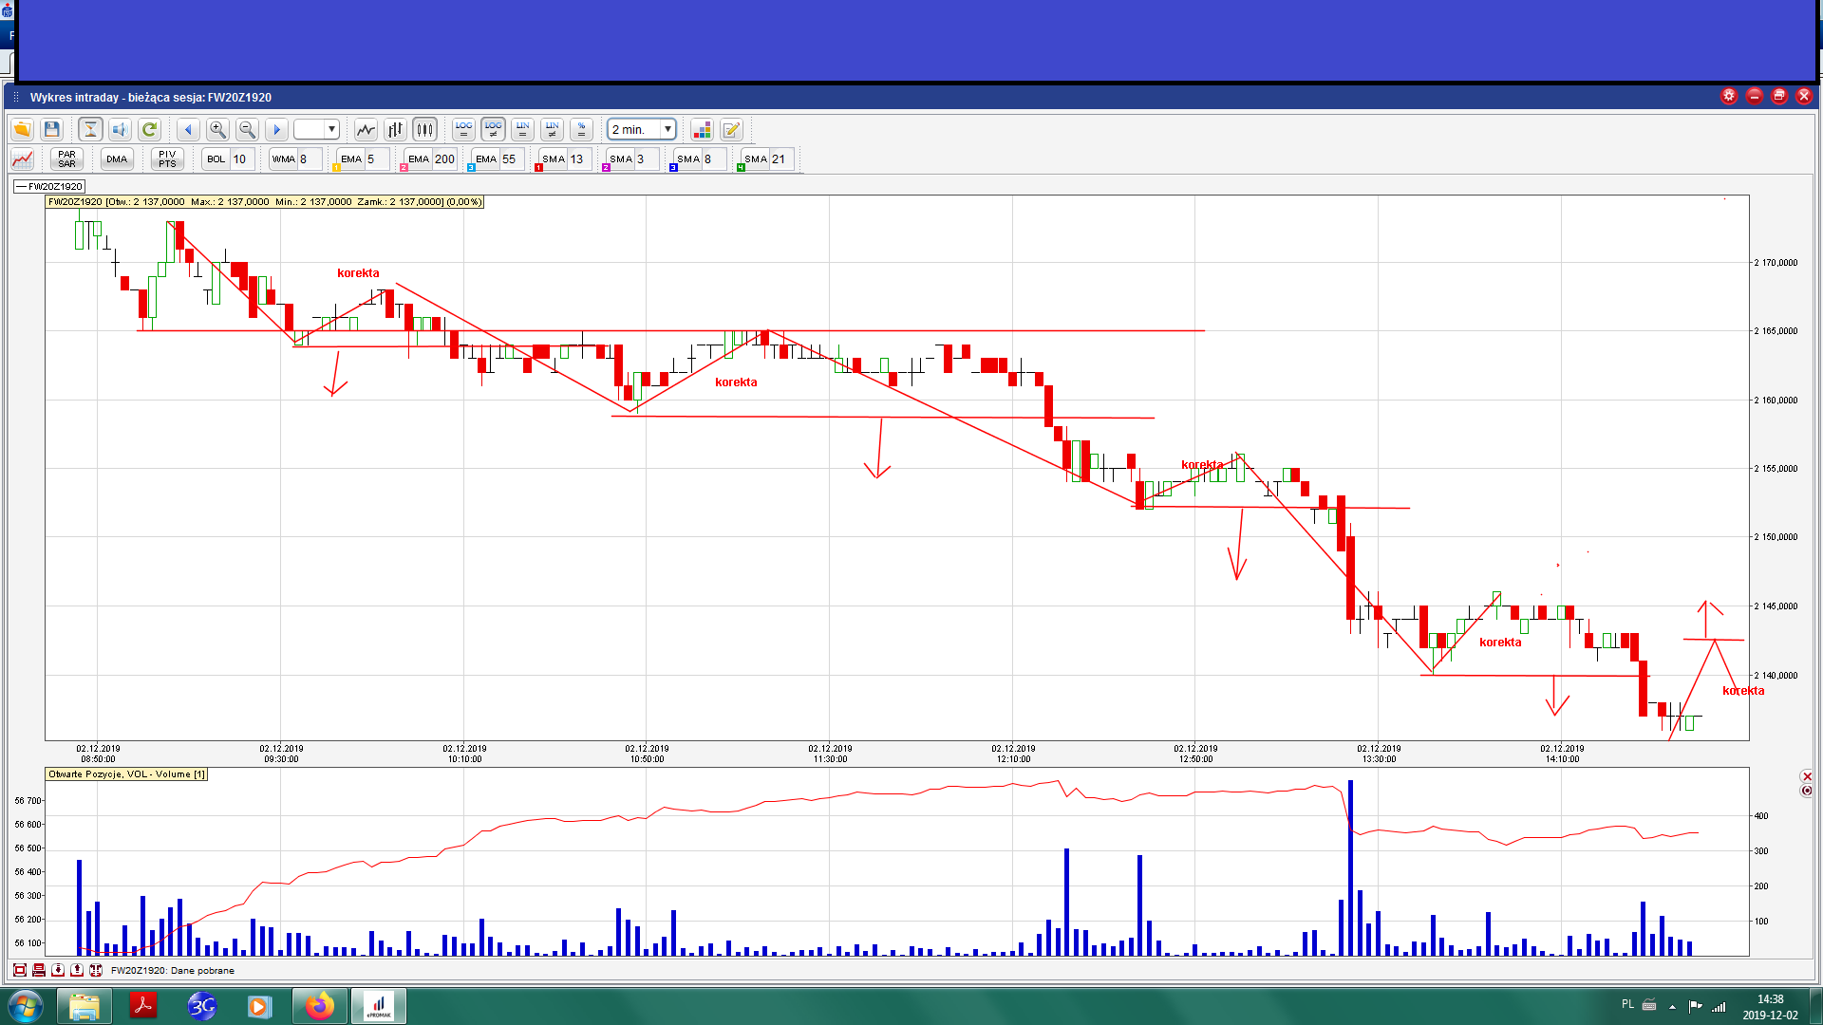Viewport: 1823px width, 1025px height.
Task: Click the DMA indicator button
Action: click(117, 158)
